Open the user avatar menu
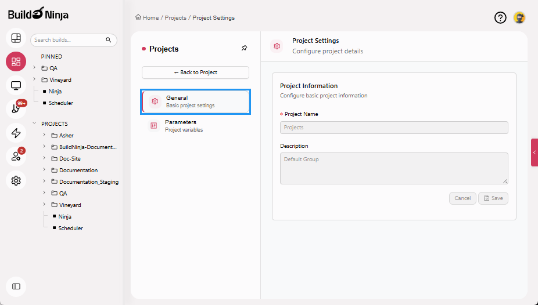The height and width of the screenshot is (305, 538). pyautogui.click(x=519, y=17)
